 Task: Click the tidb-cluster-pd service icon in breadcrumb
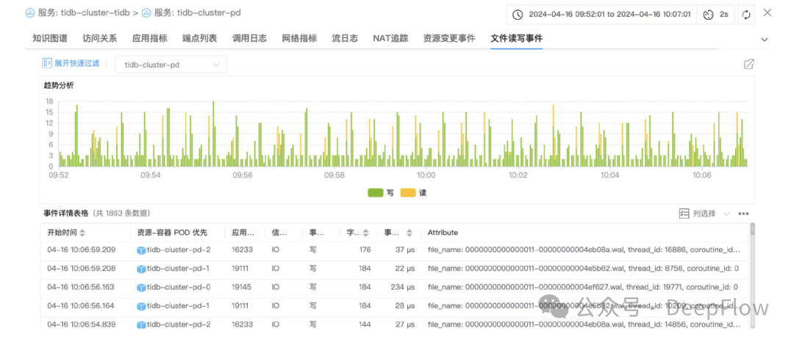[146, 13]
